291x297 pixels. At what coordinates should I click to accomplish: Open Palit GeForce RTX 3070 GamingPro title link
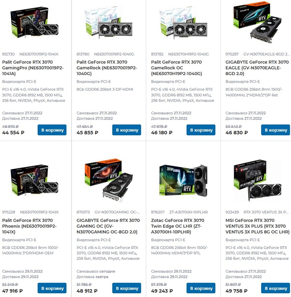33,68
